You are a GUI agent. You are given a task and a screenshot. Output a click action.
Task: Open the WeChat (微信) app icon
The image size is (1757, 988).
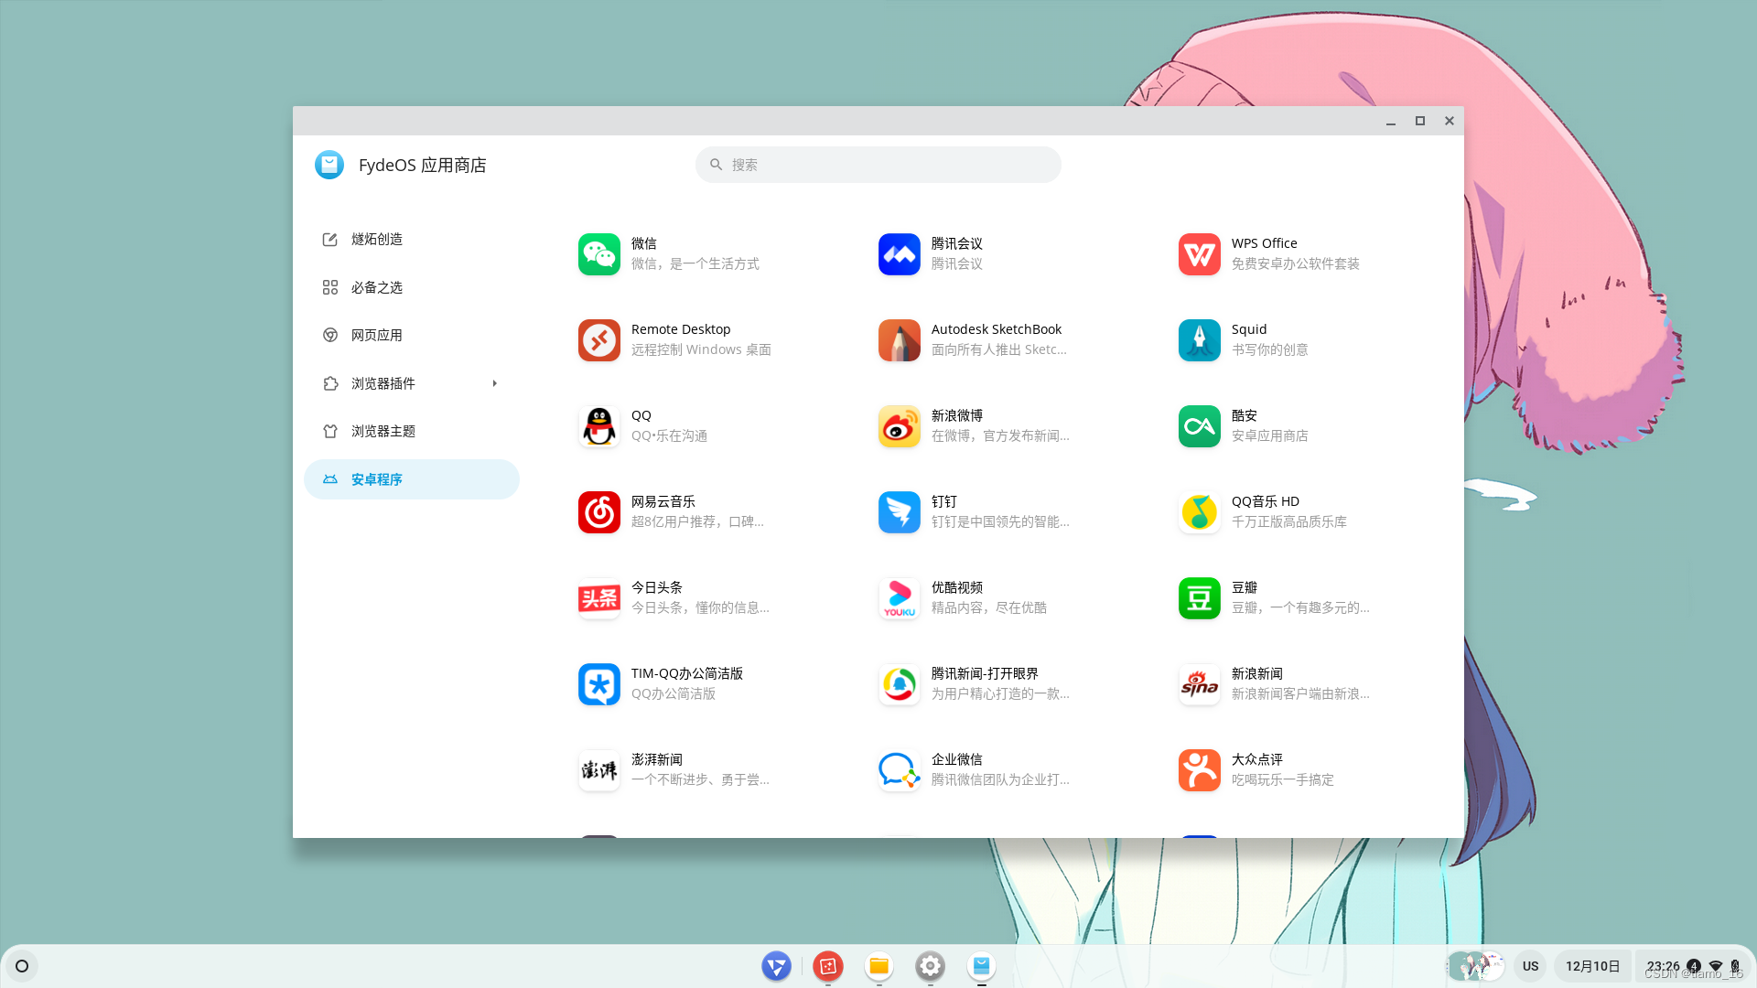point(598,254)
